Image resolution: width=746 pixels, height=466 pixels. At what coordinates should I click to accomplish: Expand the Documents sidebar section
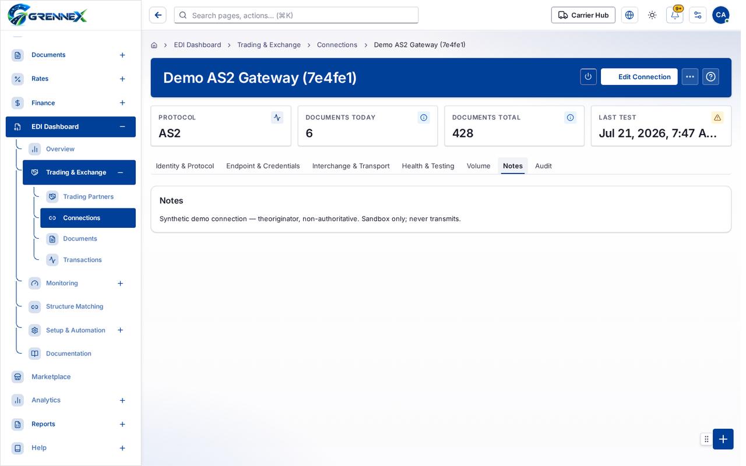pyautogui.click(x=122, y=55)
